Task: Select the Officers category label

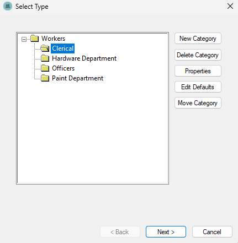Action: 63,68
